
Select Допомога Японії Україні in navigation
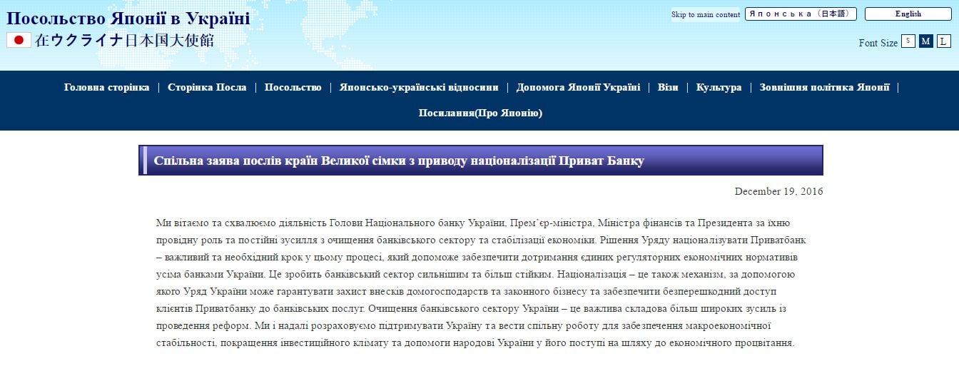(578, 88)
